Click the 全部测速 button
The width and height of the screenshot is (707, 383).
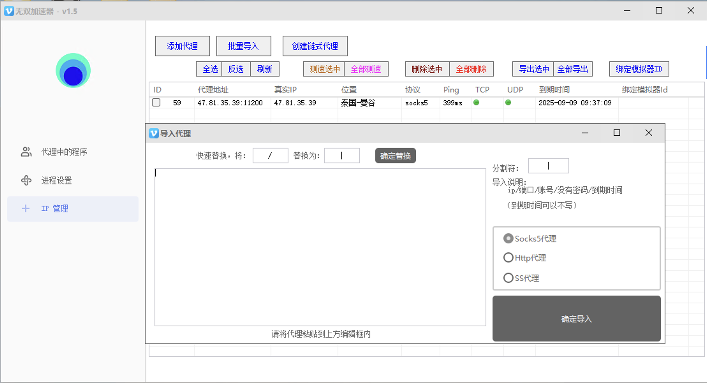[366, 69]
